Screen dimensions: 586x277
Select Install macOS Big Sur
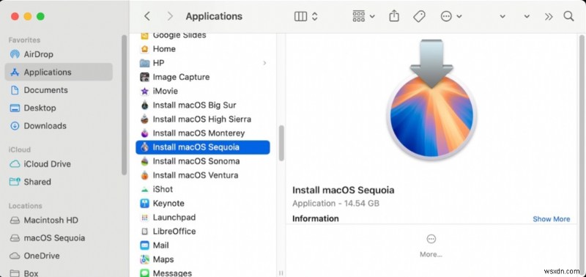point(203,105)
